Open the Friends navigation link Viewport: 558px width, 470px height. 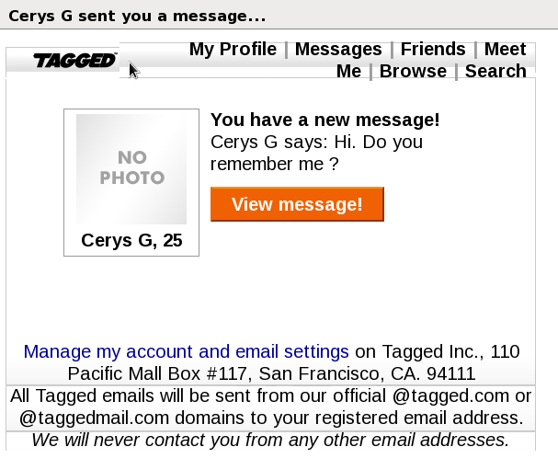coord(433,50)
